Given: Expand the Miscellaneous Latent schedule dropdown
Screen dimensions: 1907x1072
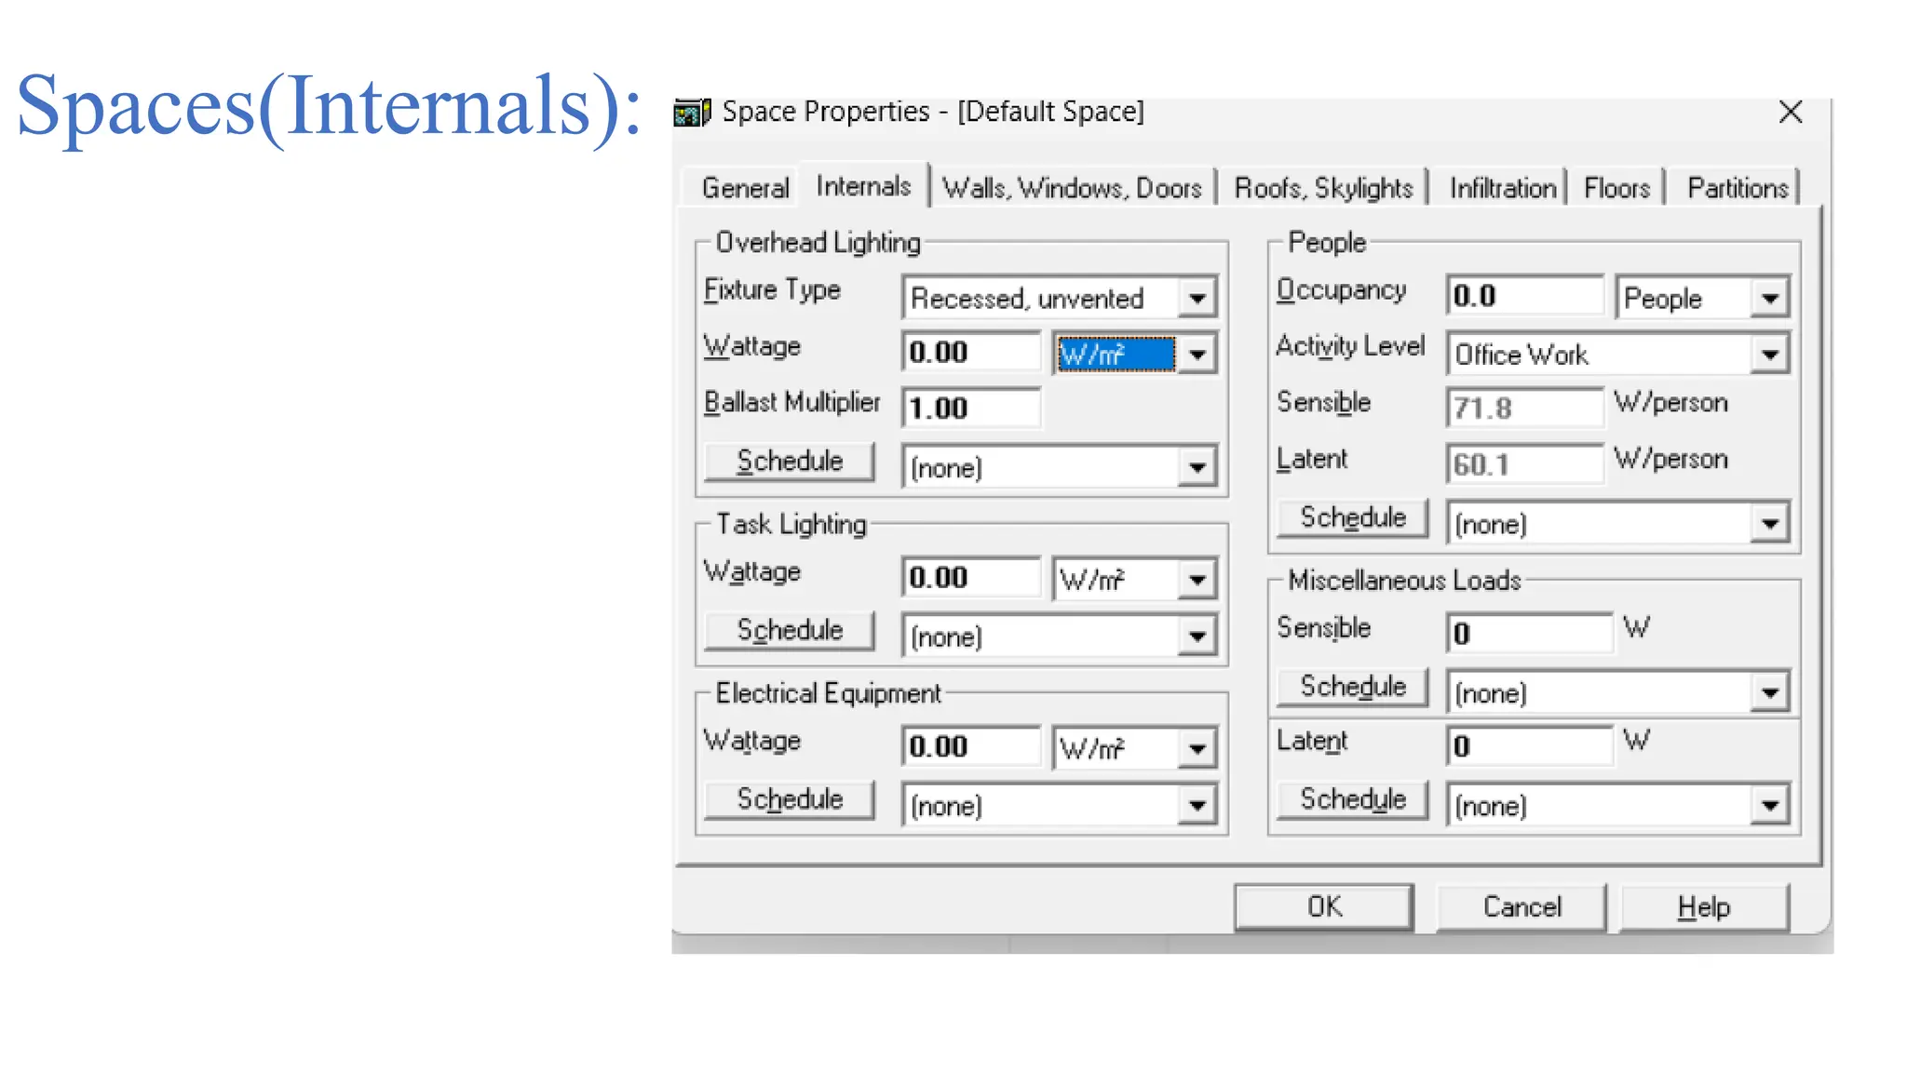Looking at the screenshot, I should 1769,806.
